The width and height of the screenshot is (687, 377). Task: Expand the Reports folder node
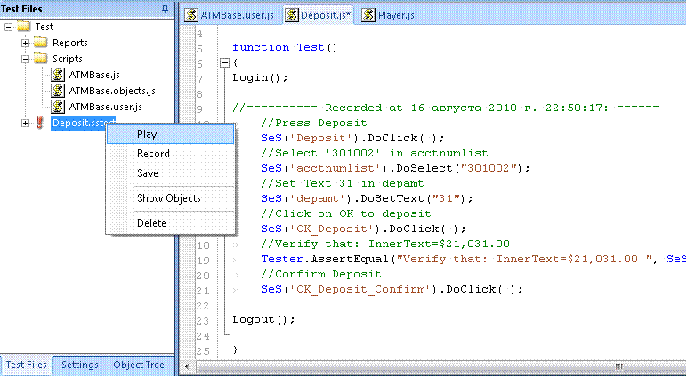pos(25,43)
